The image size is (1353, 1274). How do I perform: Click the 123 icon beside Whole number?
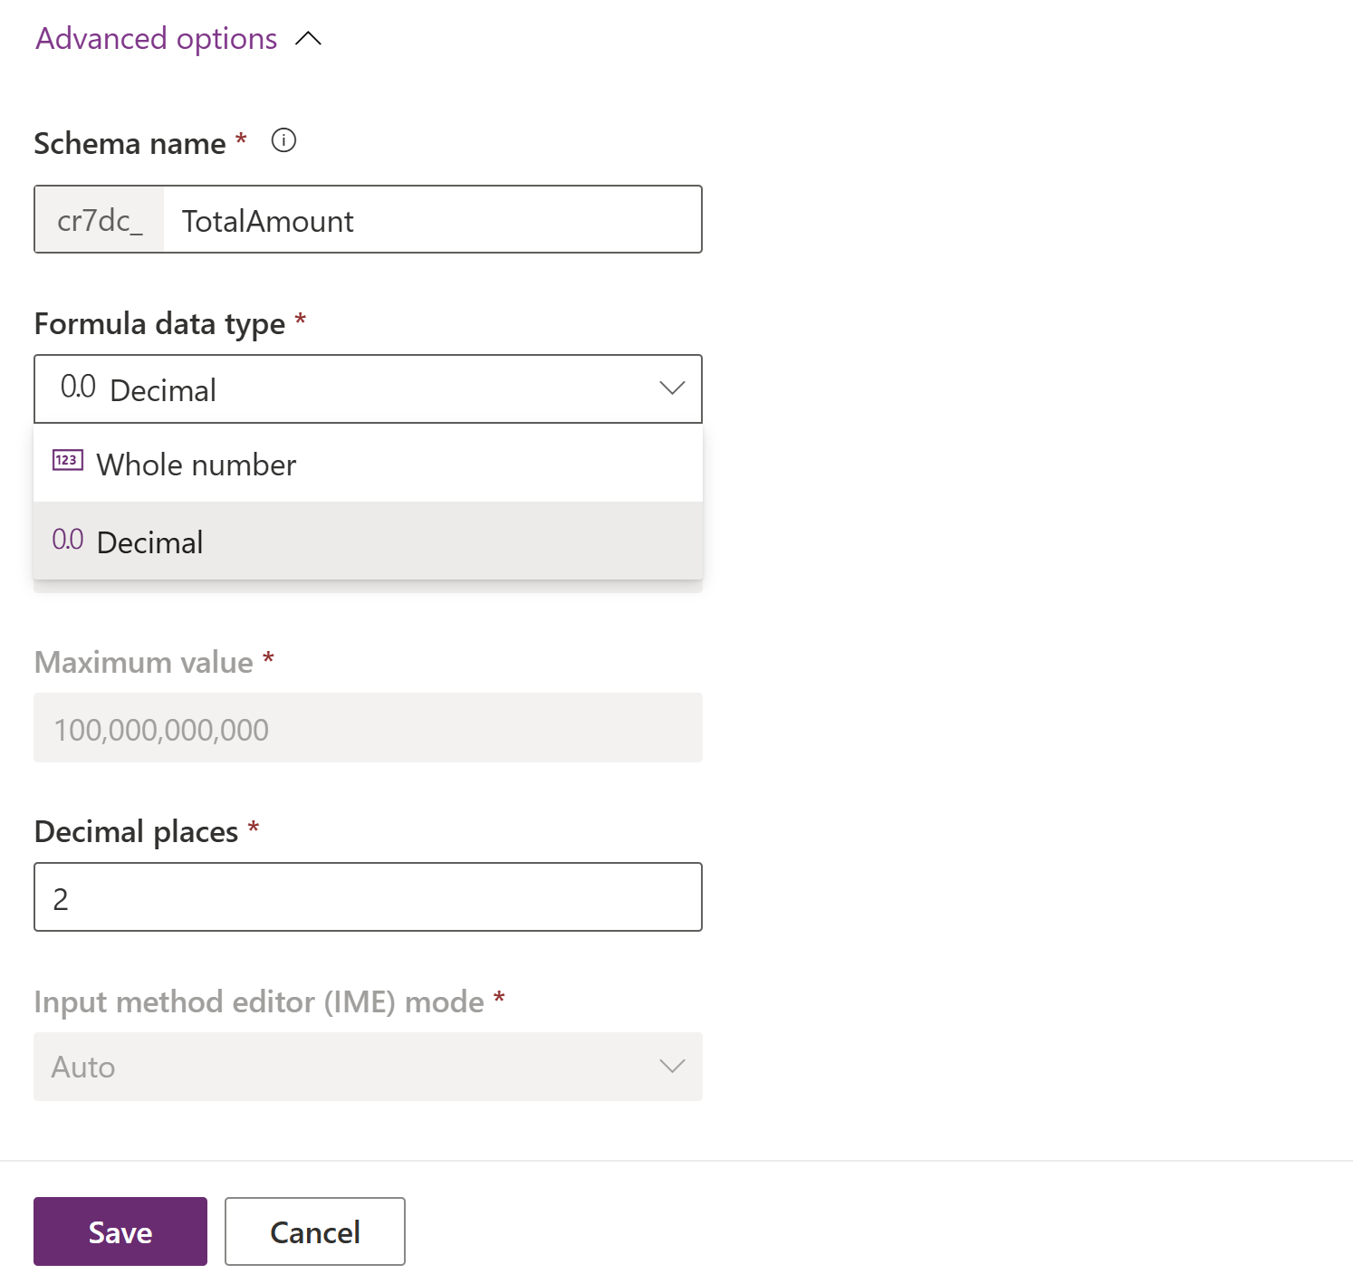pos(67,461)
